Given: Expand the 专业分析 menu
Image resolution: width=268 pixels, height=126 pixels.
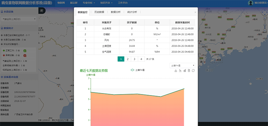Looking at the screenshot, I should point(89,3).
